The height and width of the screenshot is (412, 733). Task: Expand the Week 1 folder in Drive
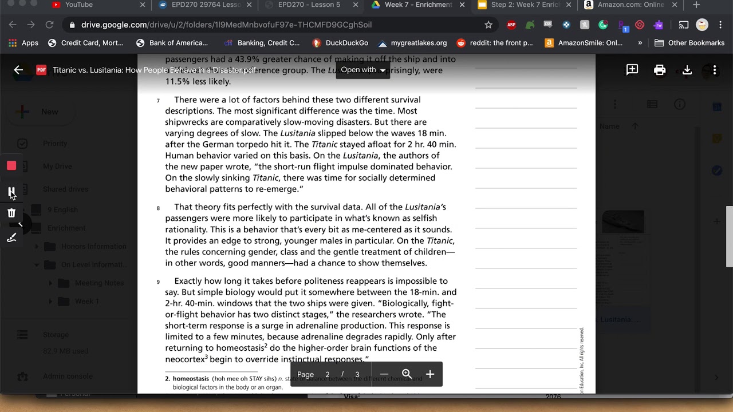[50, 302]
